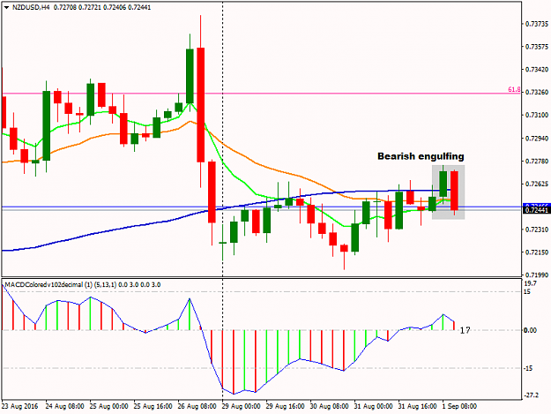This screenshot has height=414, width=551.
Task: Select the '29 Aug 16:00' time axis label
Action: 285,406
